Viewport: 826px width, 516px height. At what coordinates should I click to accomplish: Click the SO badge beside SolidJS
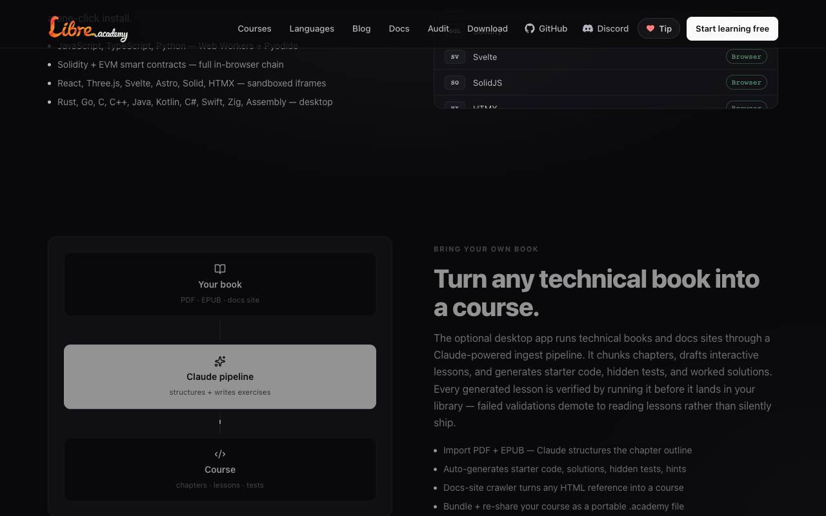455,83
